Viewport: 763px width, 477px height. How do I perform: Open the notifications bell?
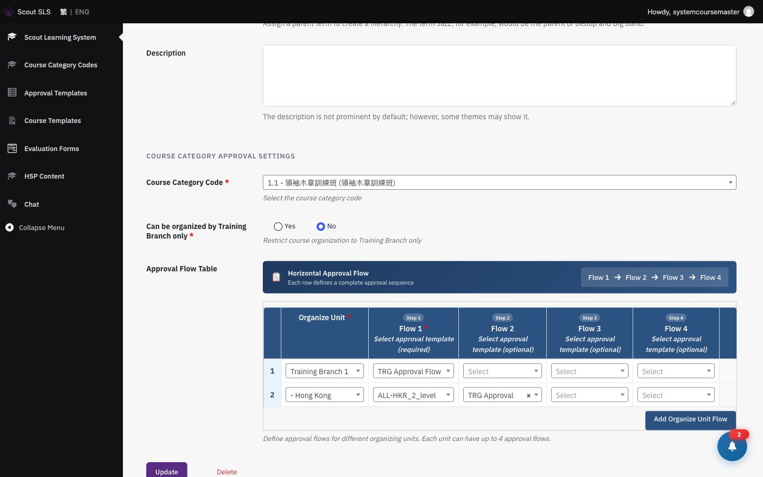[x=732, y=446]
